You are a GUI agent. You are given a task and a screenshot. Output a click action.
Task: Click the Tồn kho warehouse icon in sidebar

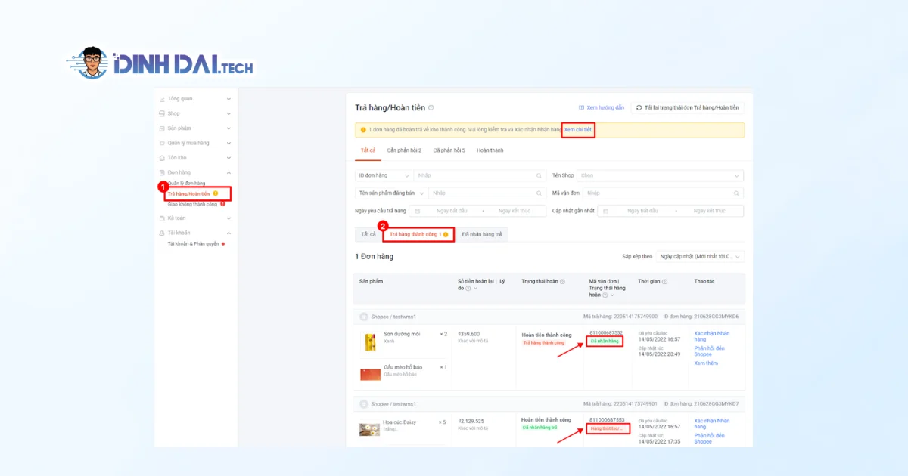click(x=162, y=158)
